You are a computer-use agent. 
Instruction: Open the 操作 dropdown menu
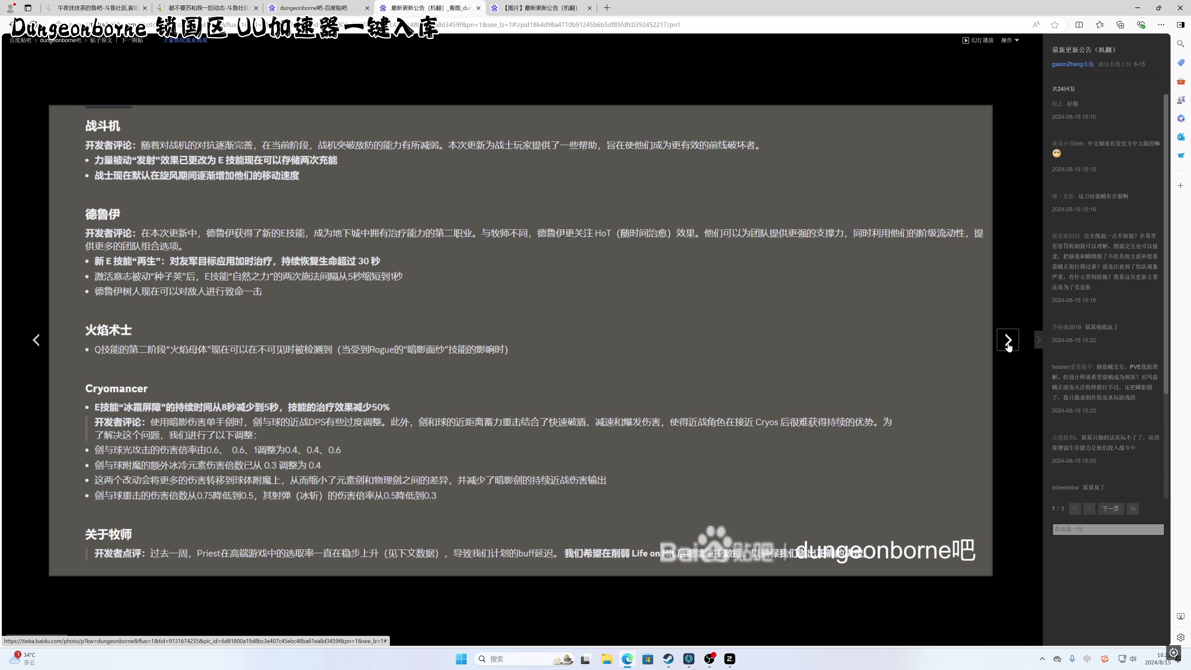(x=1010, y=40)
